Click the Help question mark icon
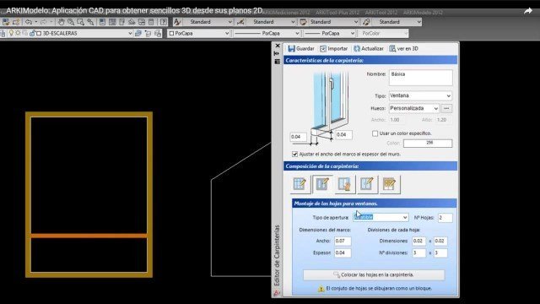This screenshot has width=540, height=304. click(x=163, y=22)
